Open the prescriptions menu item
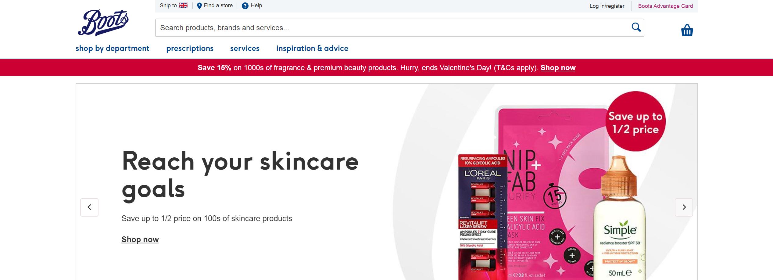 pos(190,48)
